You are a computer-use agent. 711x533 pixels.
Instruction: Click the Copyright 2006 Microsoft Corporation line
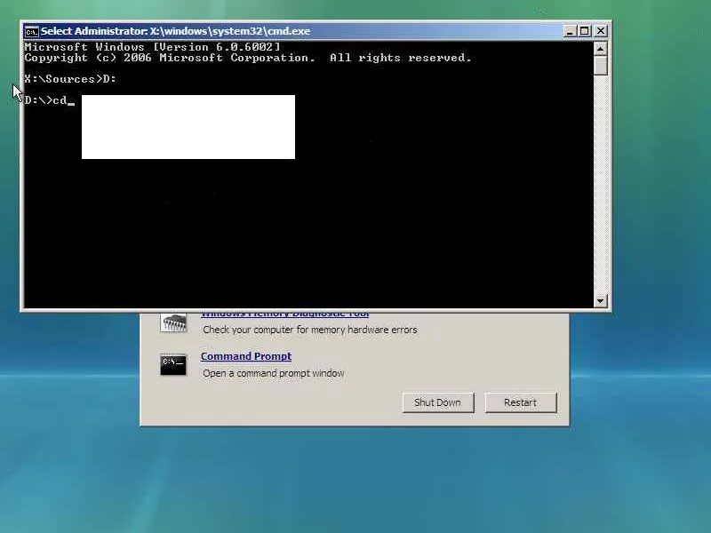(248, 58)
